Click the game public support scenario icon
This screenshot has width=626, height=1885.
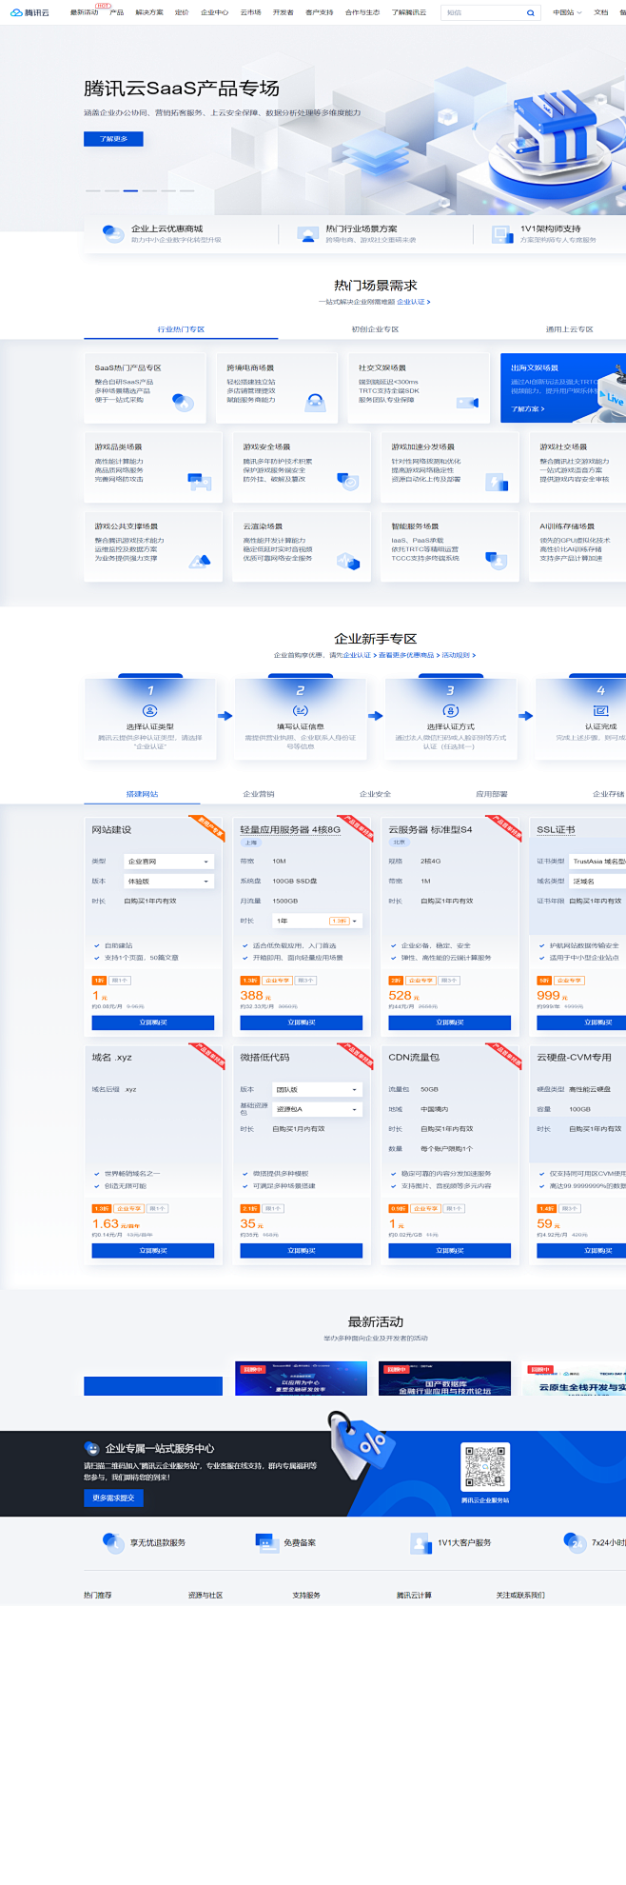coord(200,561)
